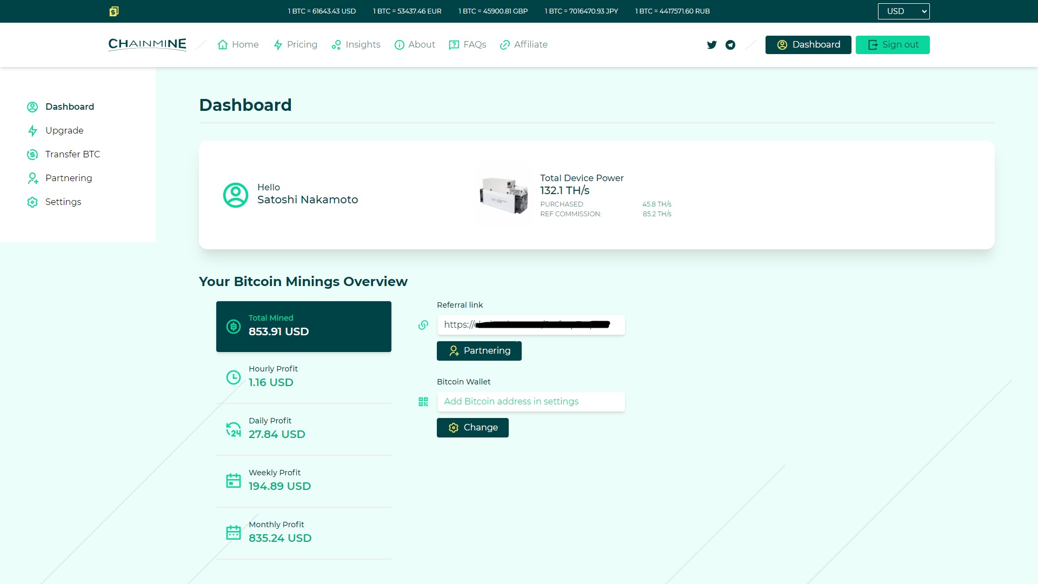Click the Change Bitcoin wallet button

pyautogui.click(x=473, y=427)
